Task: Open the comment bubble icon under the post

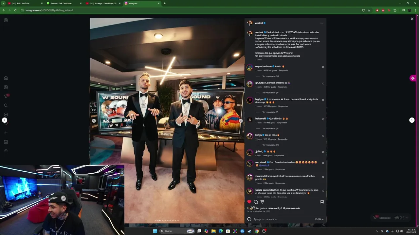Action: (x=256, y=202)
